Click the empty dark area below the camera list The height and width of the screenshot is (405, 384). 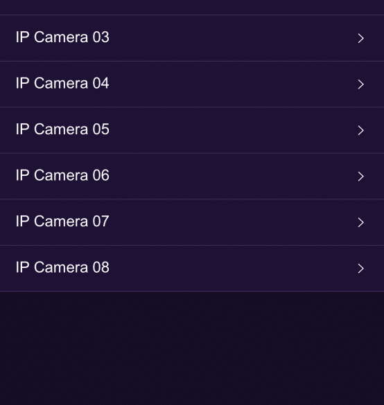[x=192, y=348]
